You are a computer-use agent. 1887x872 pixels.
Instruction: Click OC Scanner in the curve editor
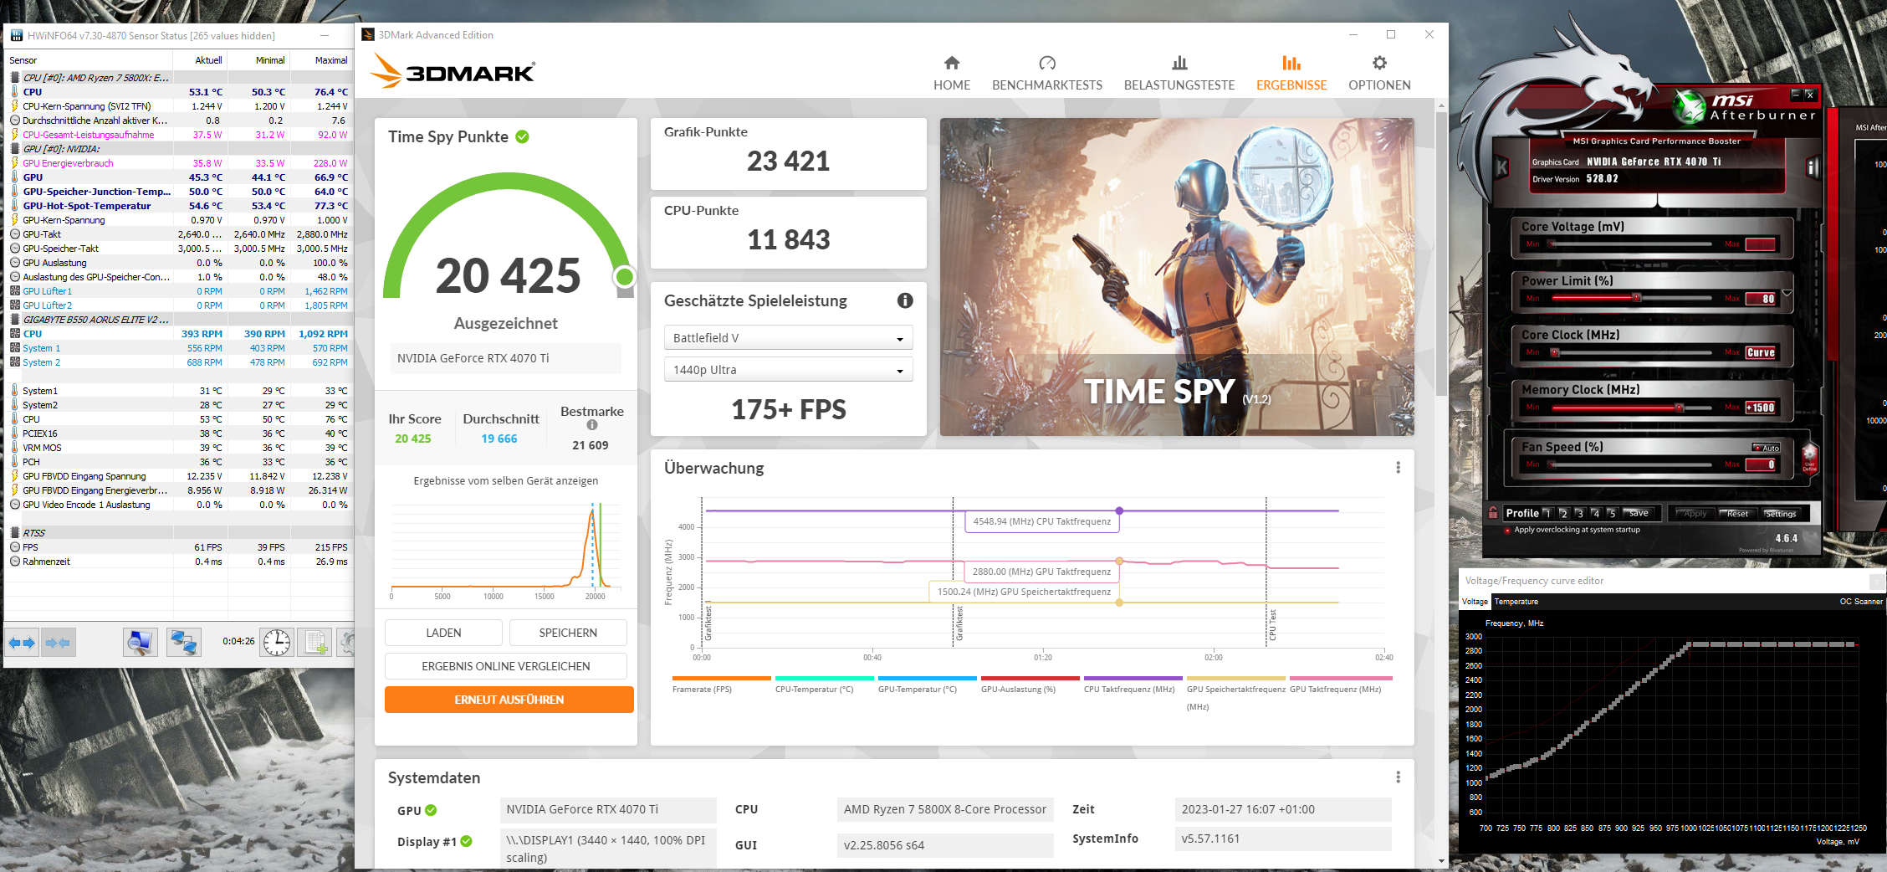click(1861, 602)
